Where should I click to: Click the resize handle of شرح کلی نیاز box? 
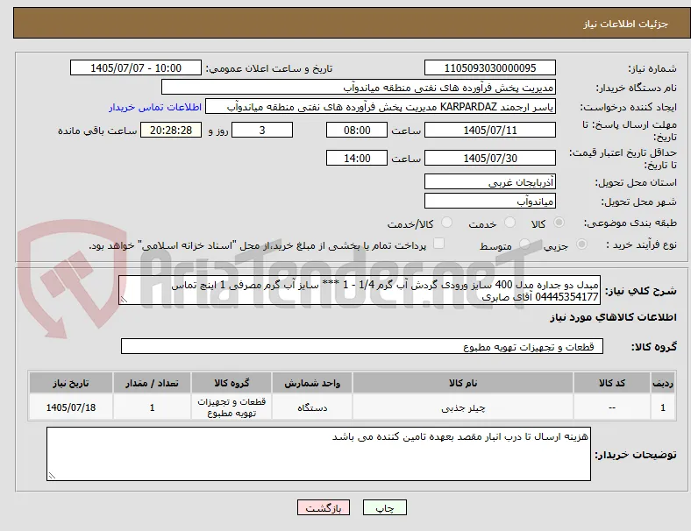tap(124, 300)
